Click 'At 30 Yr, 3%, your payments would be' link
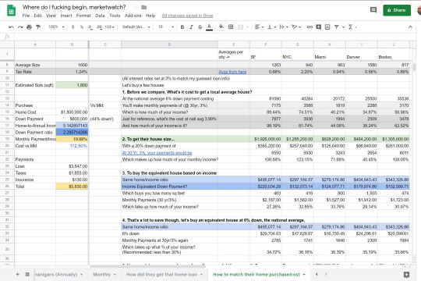 click(x=157, y=153)
